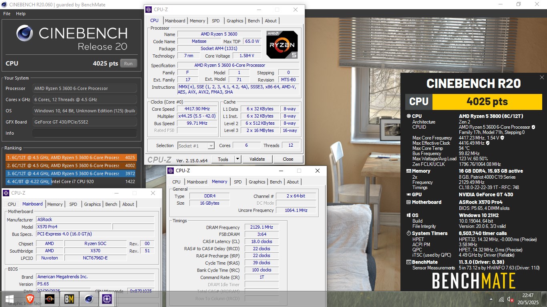
Task: Click the title icon of CPU-Z Mainboard window
Action: click(6, 193)
